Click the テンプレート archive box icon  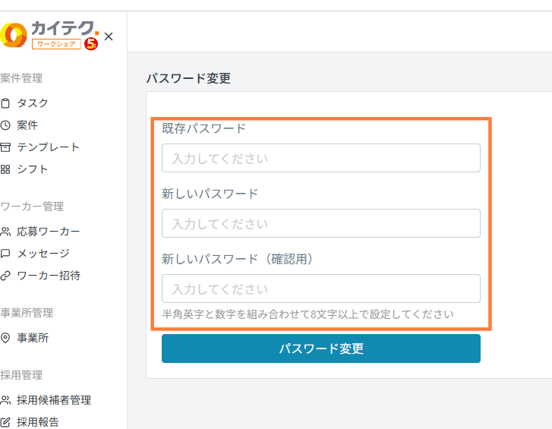(x=5, y=147)
